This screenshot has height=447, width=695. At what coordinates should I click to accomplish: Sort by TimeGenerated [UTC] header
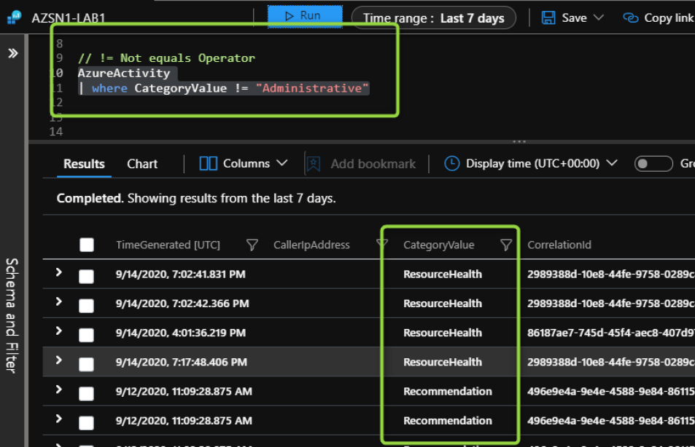pyautogui.click(x=168, y=245)
